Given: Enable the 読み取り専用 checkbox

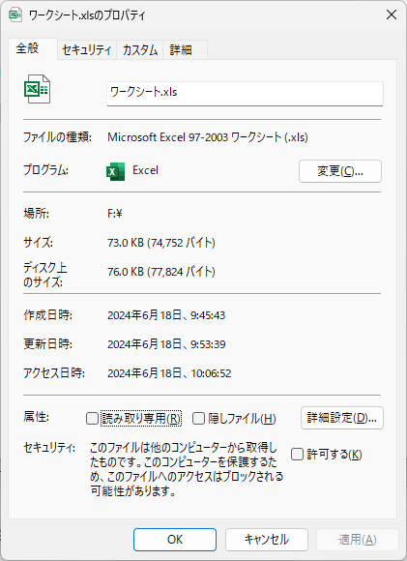Looking at the screenshot, I should 92,418.
